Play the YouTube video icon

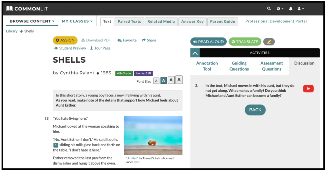[x=308, y=89]
